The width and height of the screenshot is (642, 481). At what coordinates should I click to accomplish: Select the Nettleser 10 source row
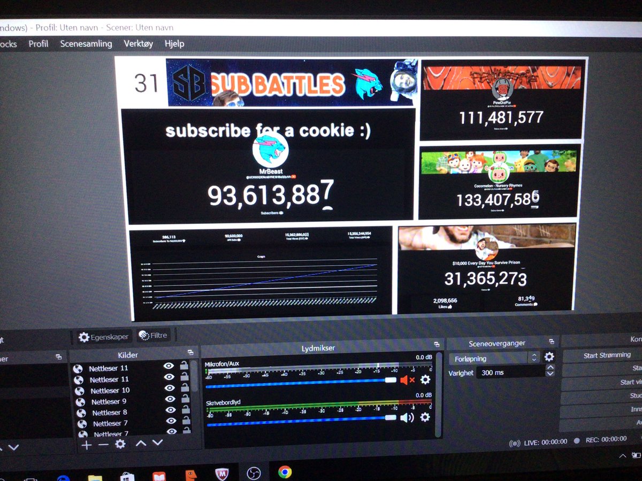pos(131,391)
